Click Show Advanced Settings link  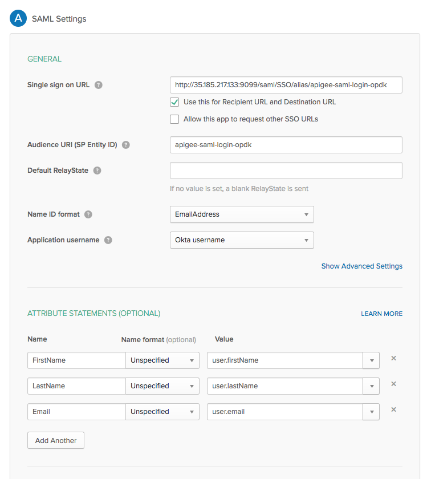coord(361,266)
